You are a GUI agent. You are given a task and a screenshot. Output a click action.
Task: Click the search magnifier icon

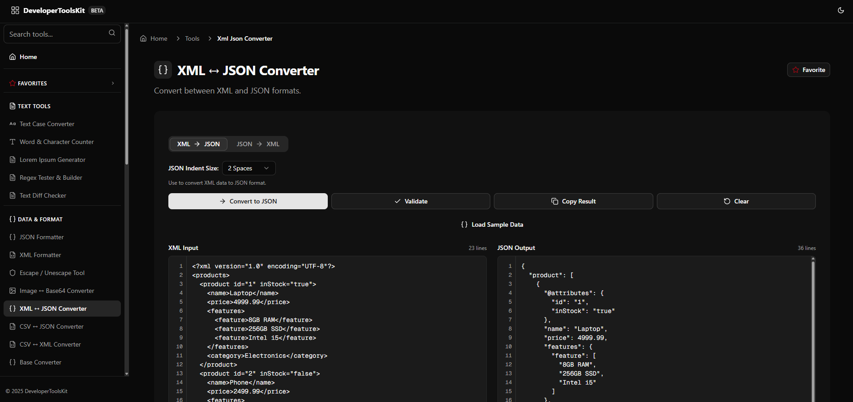click(112, 33)
